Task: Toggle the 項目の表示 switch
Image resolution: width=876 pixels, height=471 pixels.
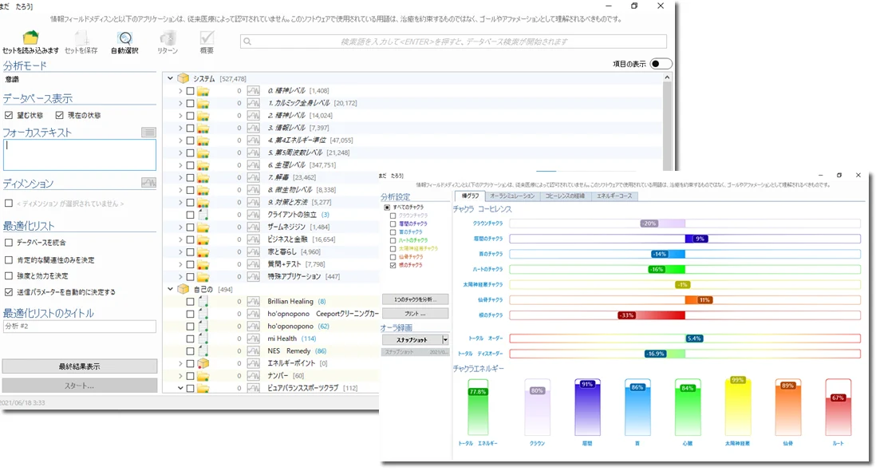Action: point(661,64)
